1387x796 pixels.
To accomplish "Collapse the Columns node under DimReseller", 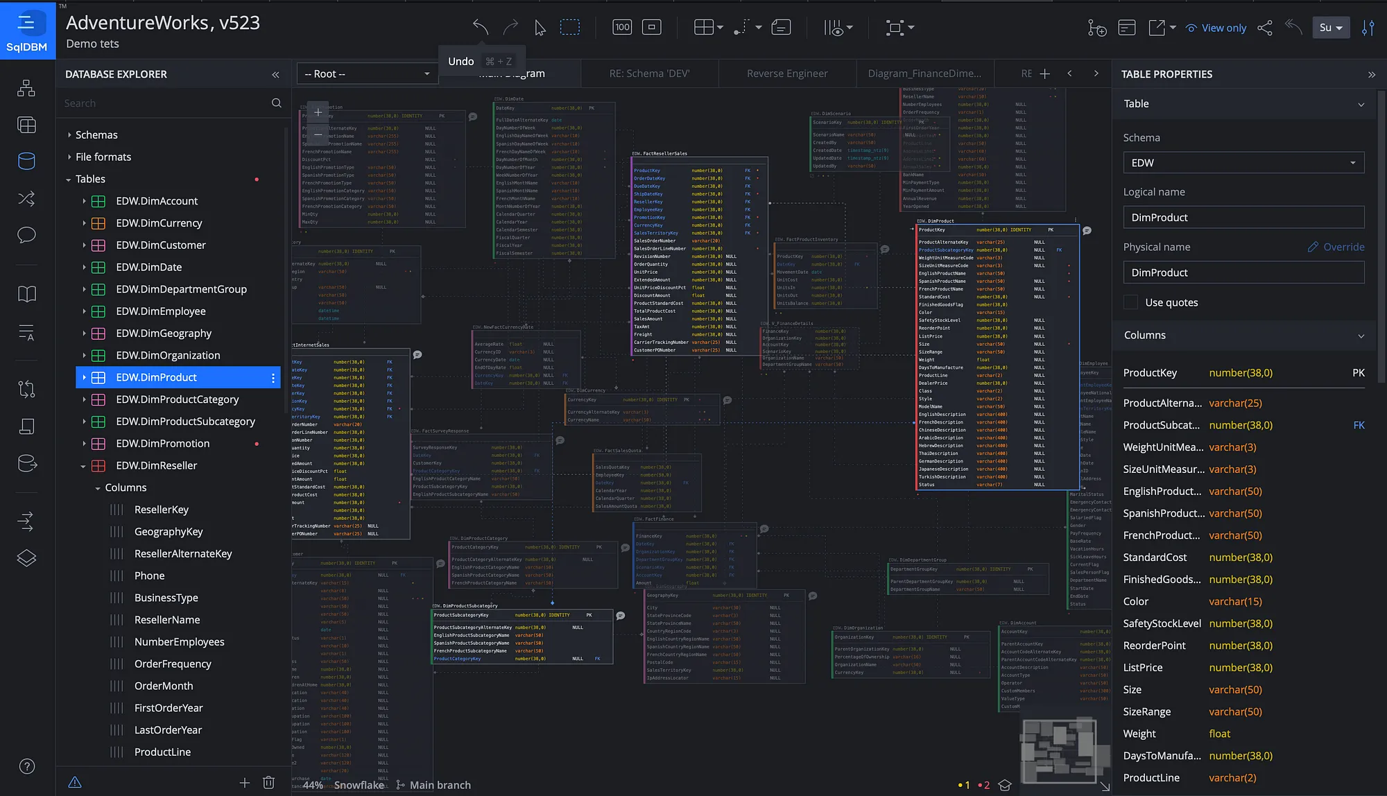I will [x=98, y=488].
